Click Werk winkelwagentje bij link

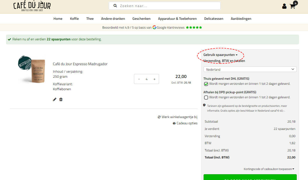pos(178,117)
